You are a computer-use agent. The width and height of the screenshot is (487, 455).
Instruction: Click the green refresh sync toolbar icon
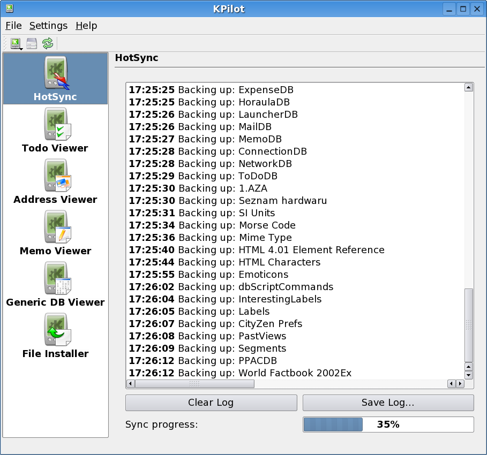coord(48,43)
